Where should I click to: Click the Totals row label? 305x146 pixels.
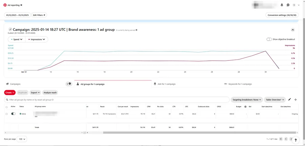[37, 127]
